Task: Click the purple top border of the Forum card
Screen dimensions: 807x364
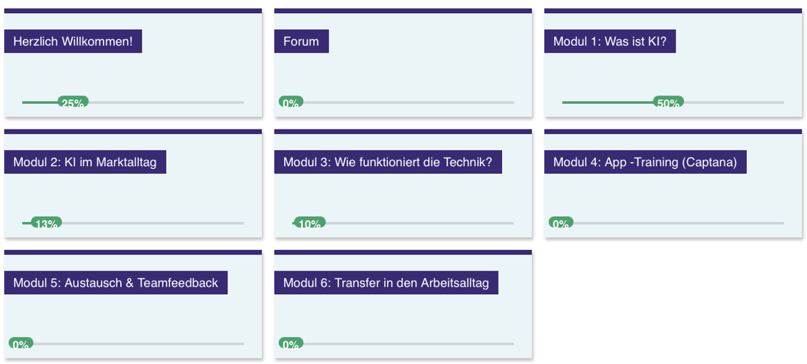Action: click(402, 11)
